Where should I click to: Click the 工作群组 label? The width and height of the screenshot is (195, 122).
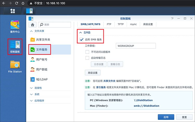click(90, 46)
